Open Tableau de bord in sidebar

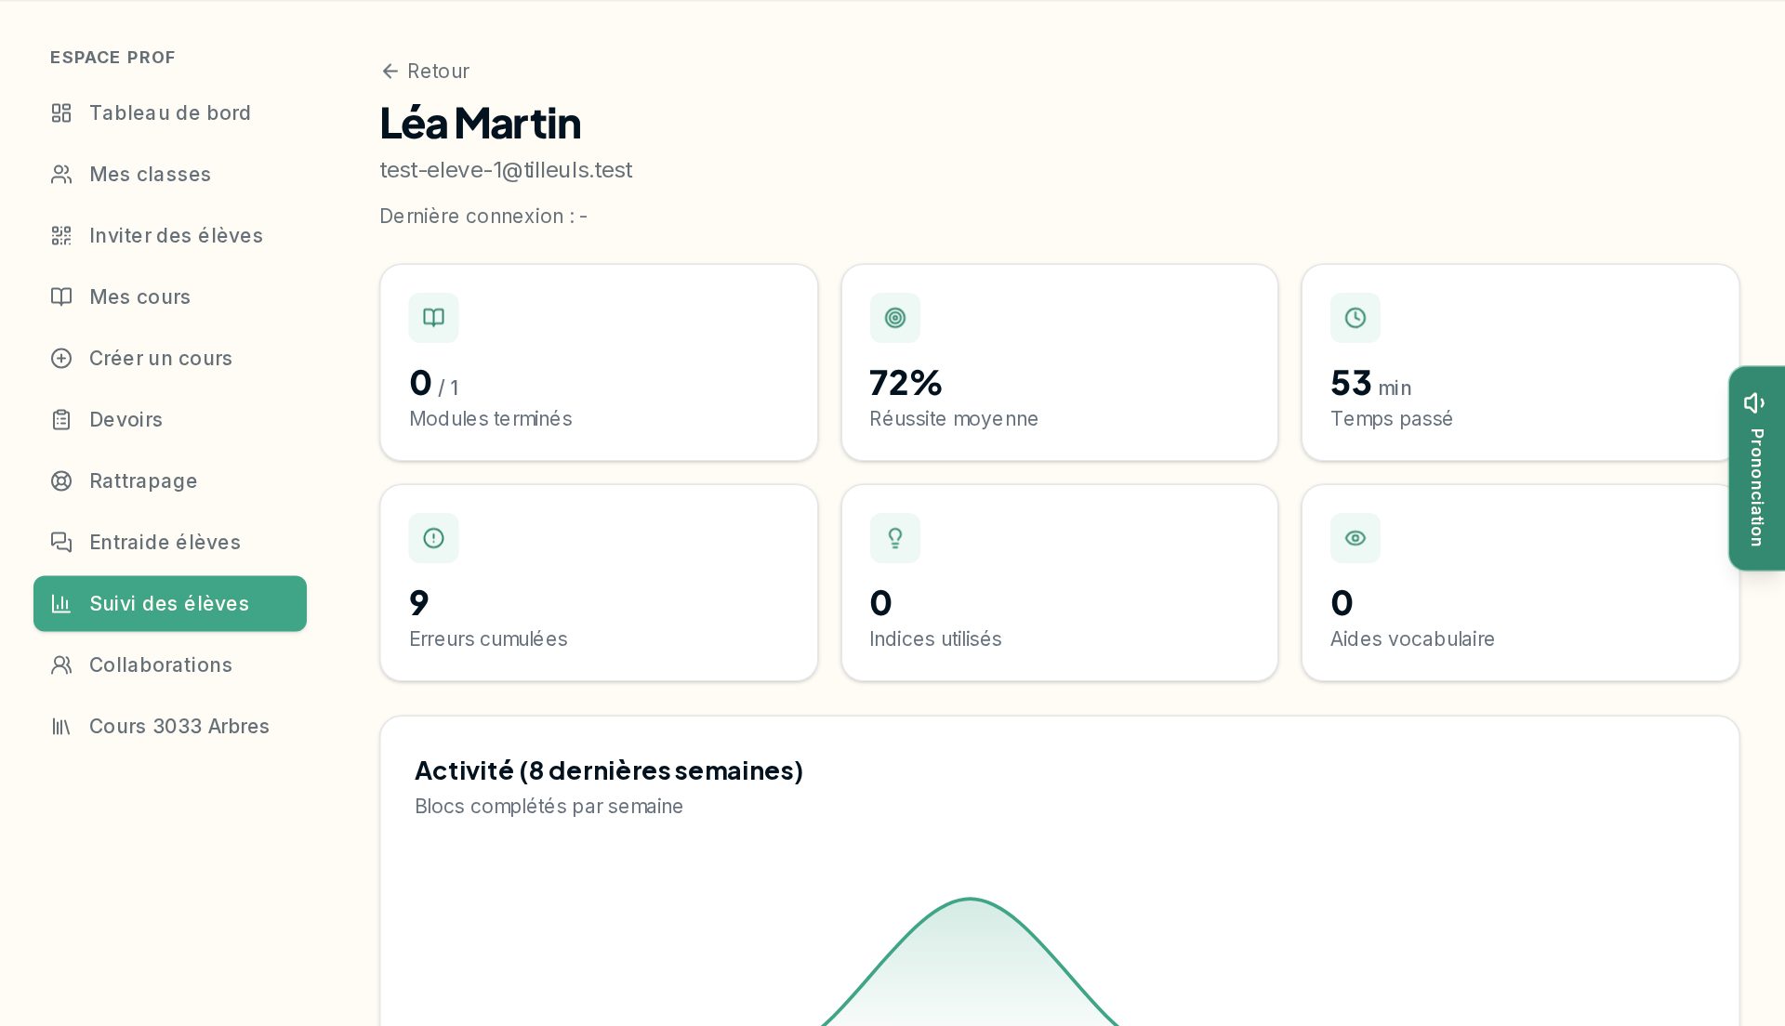point(170,113)
